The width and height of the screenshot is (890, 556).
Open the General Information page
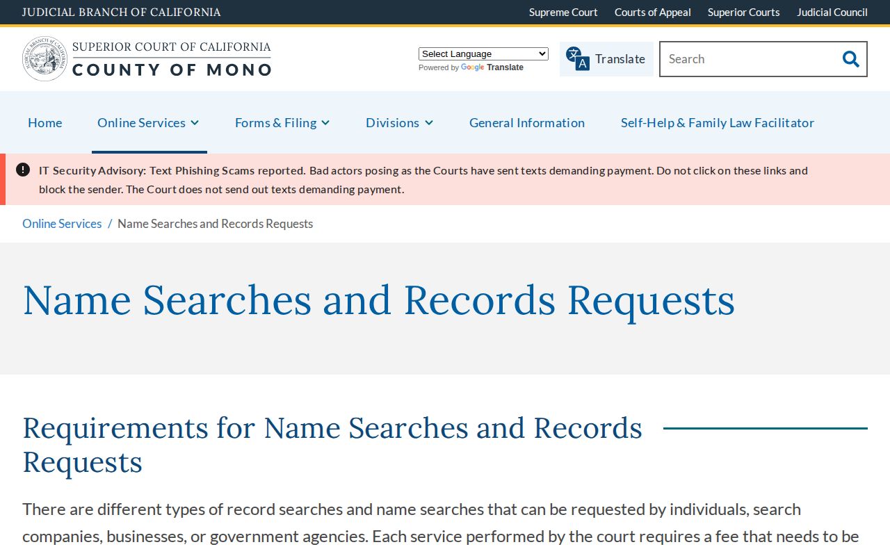527,122
